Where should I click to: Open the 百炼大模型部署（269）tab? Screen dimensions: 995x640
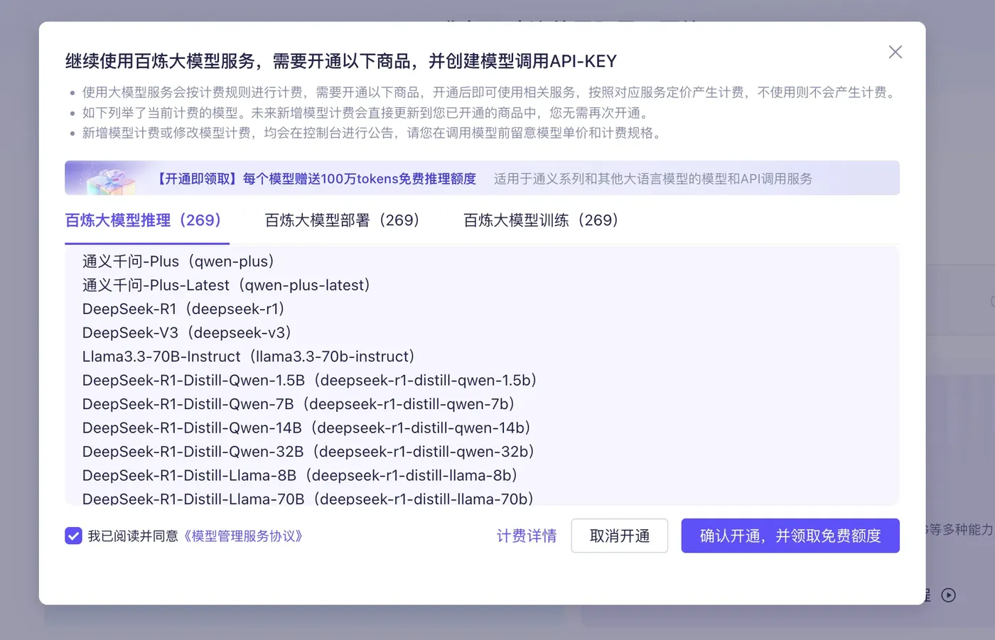342,220
